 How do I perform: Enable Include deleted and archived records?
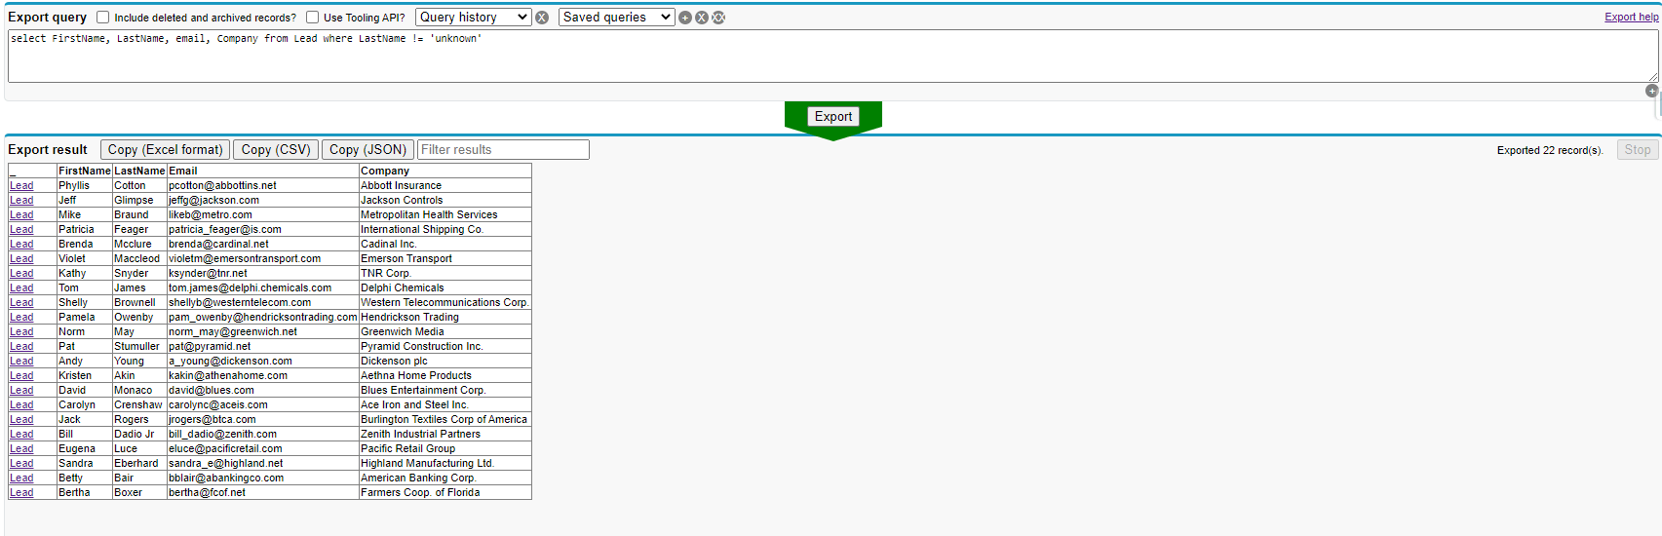coord(102,18)
